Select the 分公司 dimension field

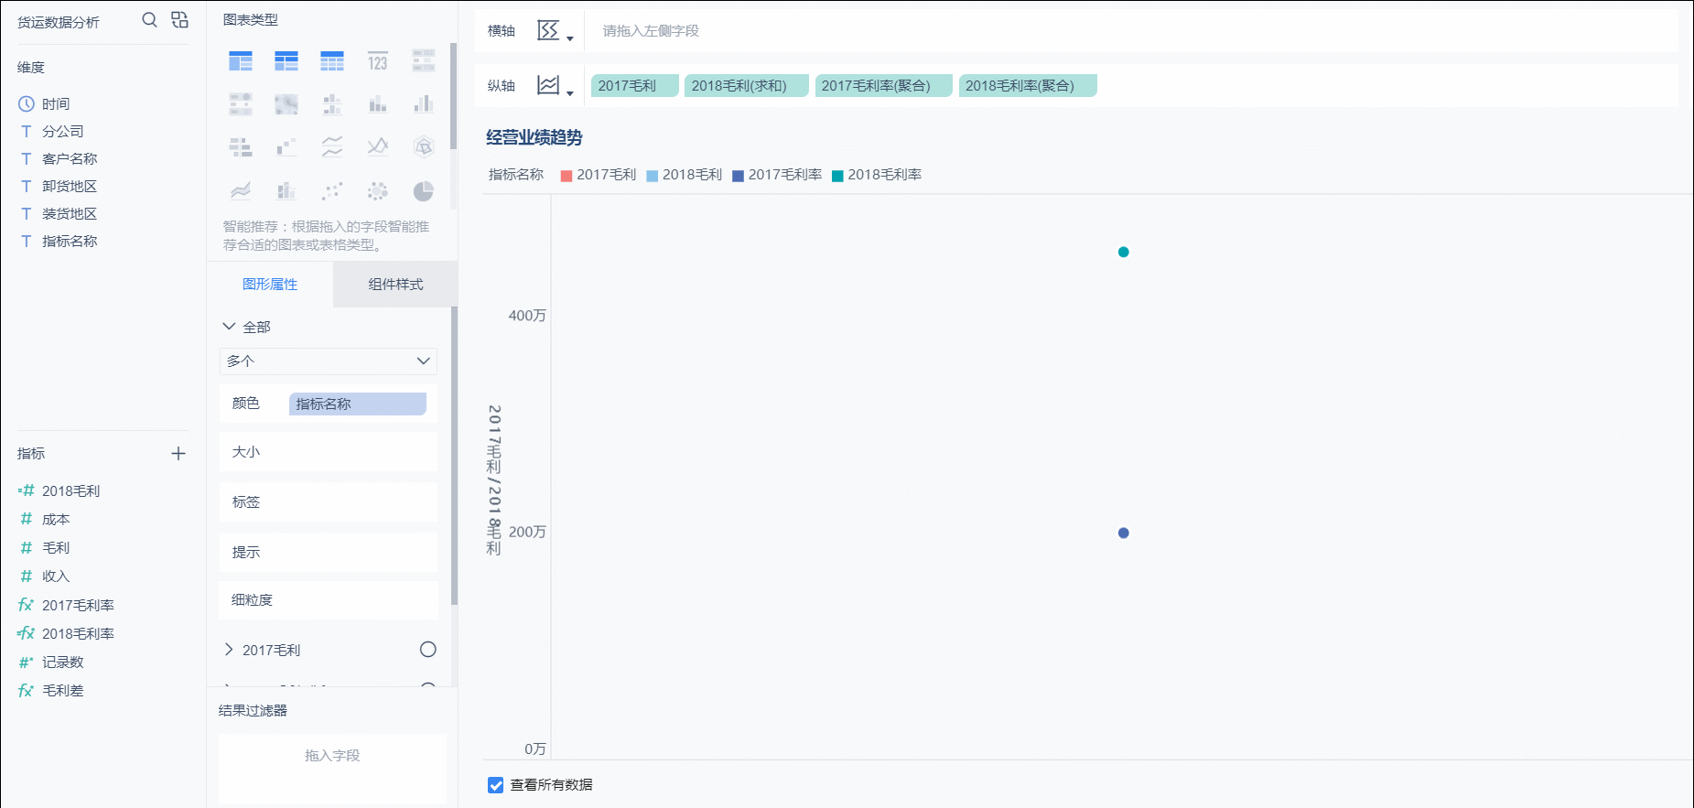pos(62,132)
